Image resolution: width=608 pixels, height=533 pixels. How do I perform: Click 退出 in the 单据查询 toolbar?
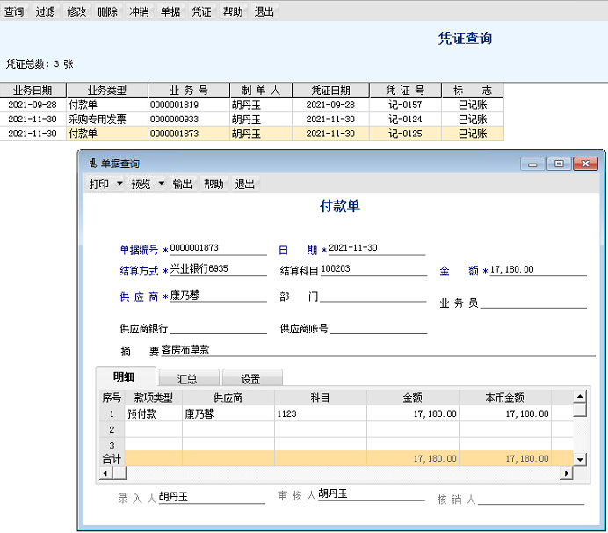(244, 184)
